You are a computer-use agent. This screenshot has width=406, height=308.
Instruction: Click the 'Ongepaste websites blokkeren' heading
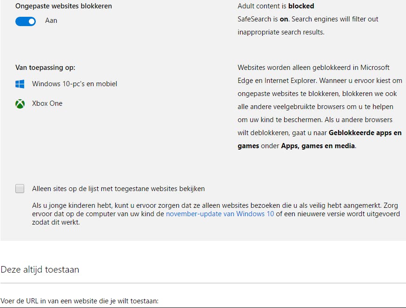click(x=64, y=6)
